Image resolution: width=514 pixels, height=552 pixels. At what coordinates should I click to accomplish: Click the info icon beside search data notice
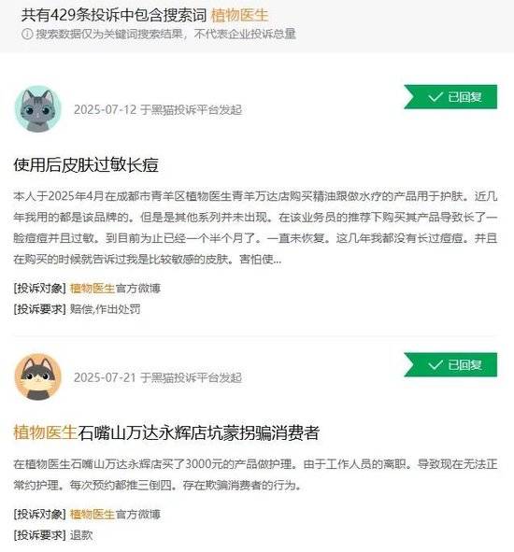pyautogui.click(x=27, y=35)
